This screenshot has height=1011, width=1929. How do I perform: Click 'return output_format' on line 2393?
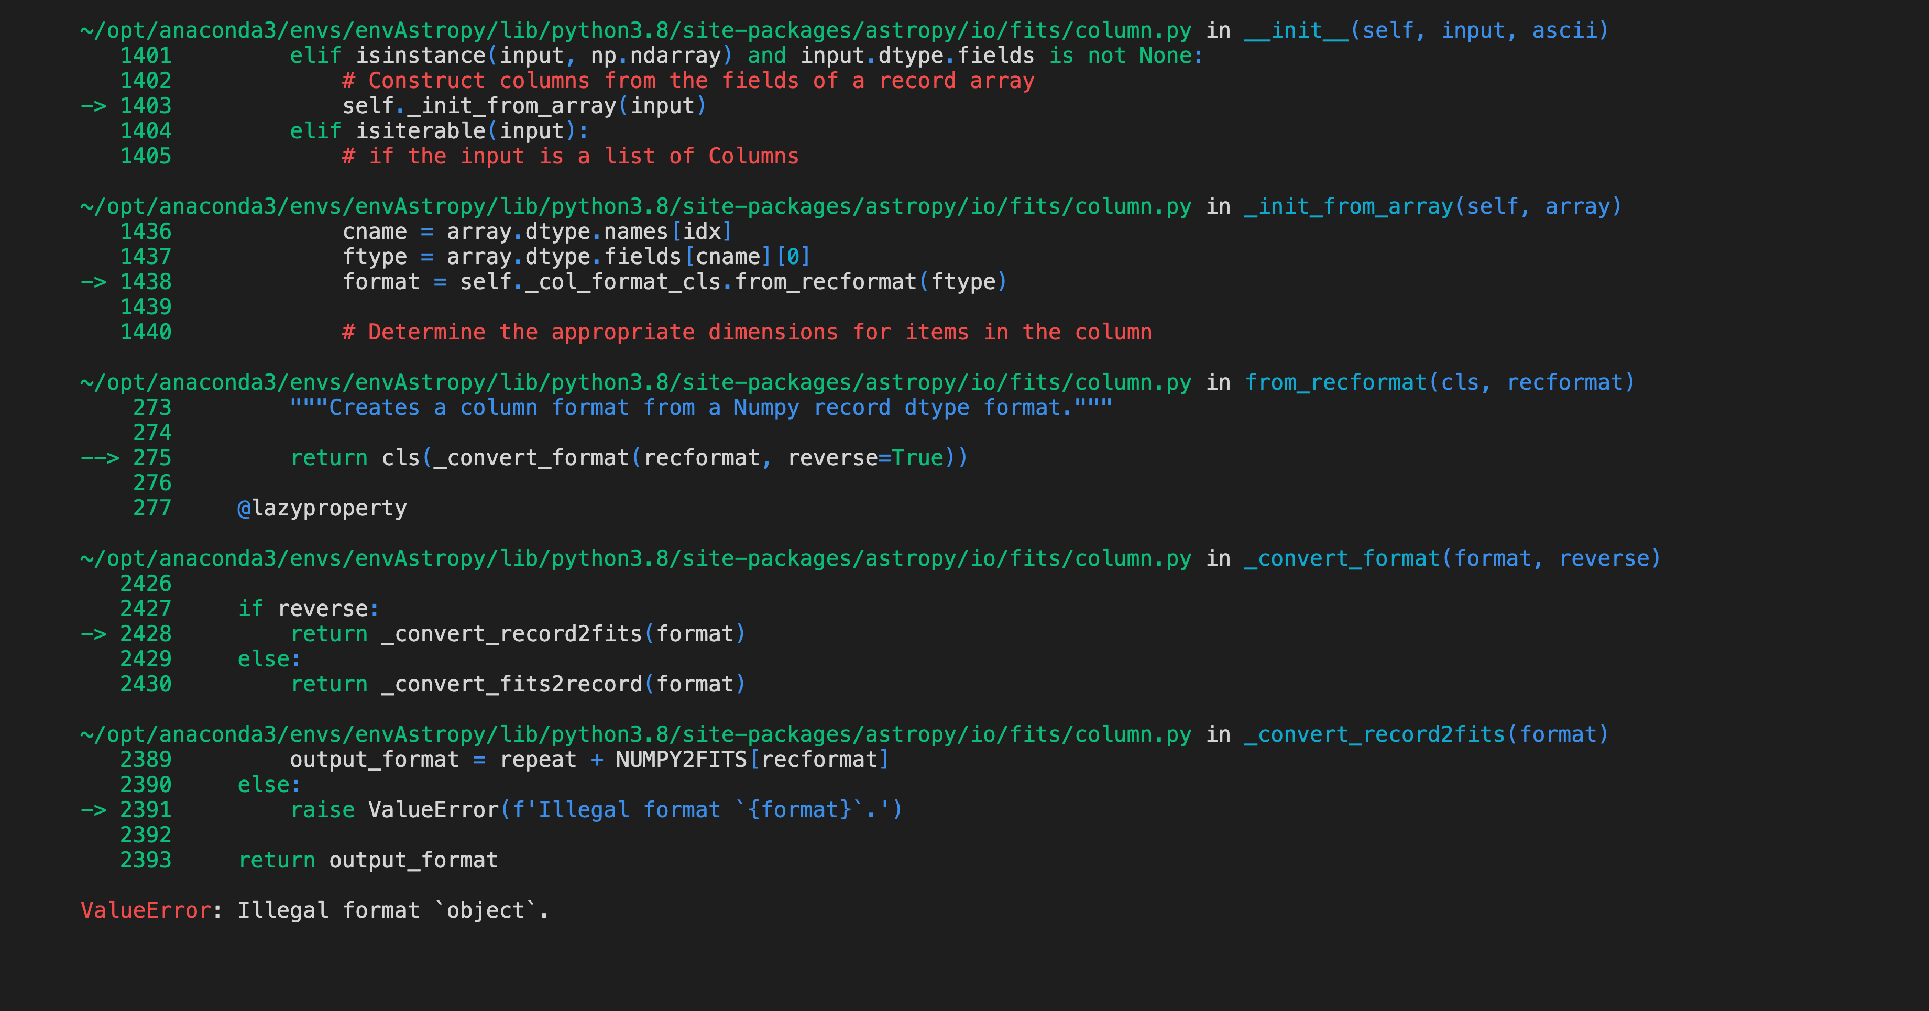[x=368, y=860]
